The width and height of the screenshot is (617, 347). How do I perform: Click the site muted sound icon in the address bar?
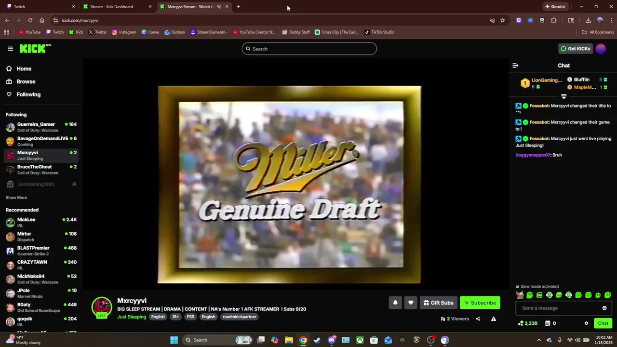tap(492, 20)
